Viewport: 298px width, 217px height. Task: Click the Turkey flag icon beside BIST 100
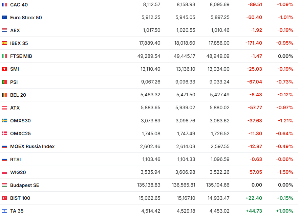coord(4,198)
